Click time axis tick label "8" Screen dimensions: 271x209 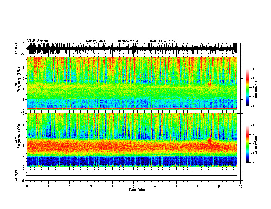pos(198,186)
